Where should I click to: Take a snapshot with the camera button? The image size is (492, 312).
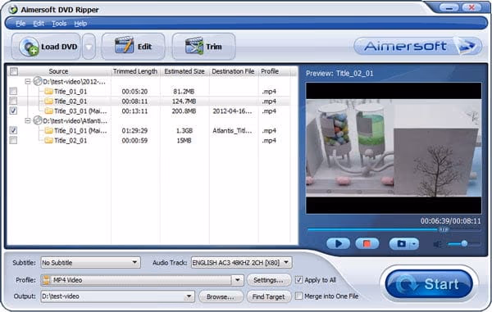(x=400, y=243)
